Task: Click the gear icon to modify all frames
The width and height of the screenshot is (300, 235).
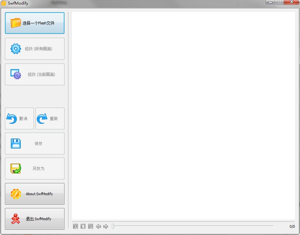Action: pyautogui.click(x=35, y=49)
